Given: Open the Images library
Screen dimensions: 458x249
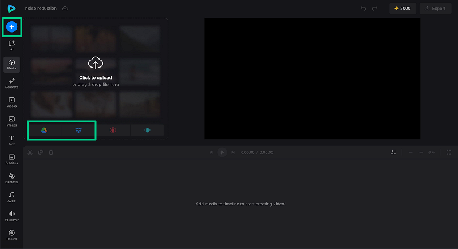Looking at the screenshot, I should [x=11, y=121].
